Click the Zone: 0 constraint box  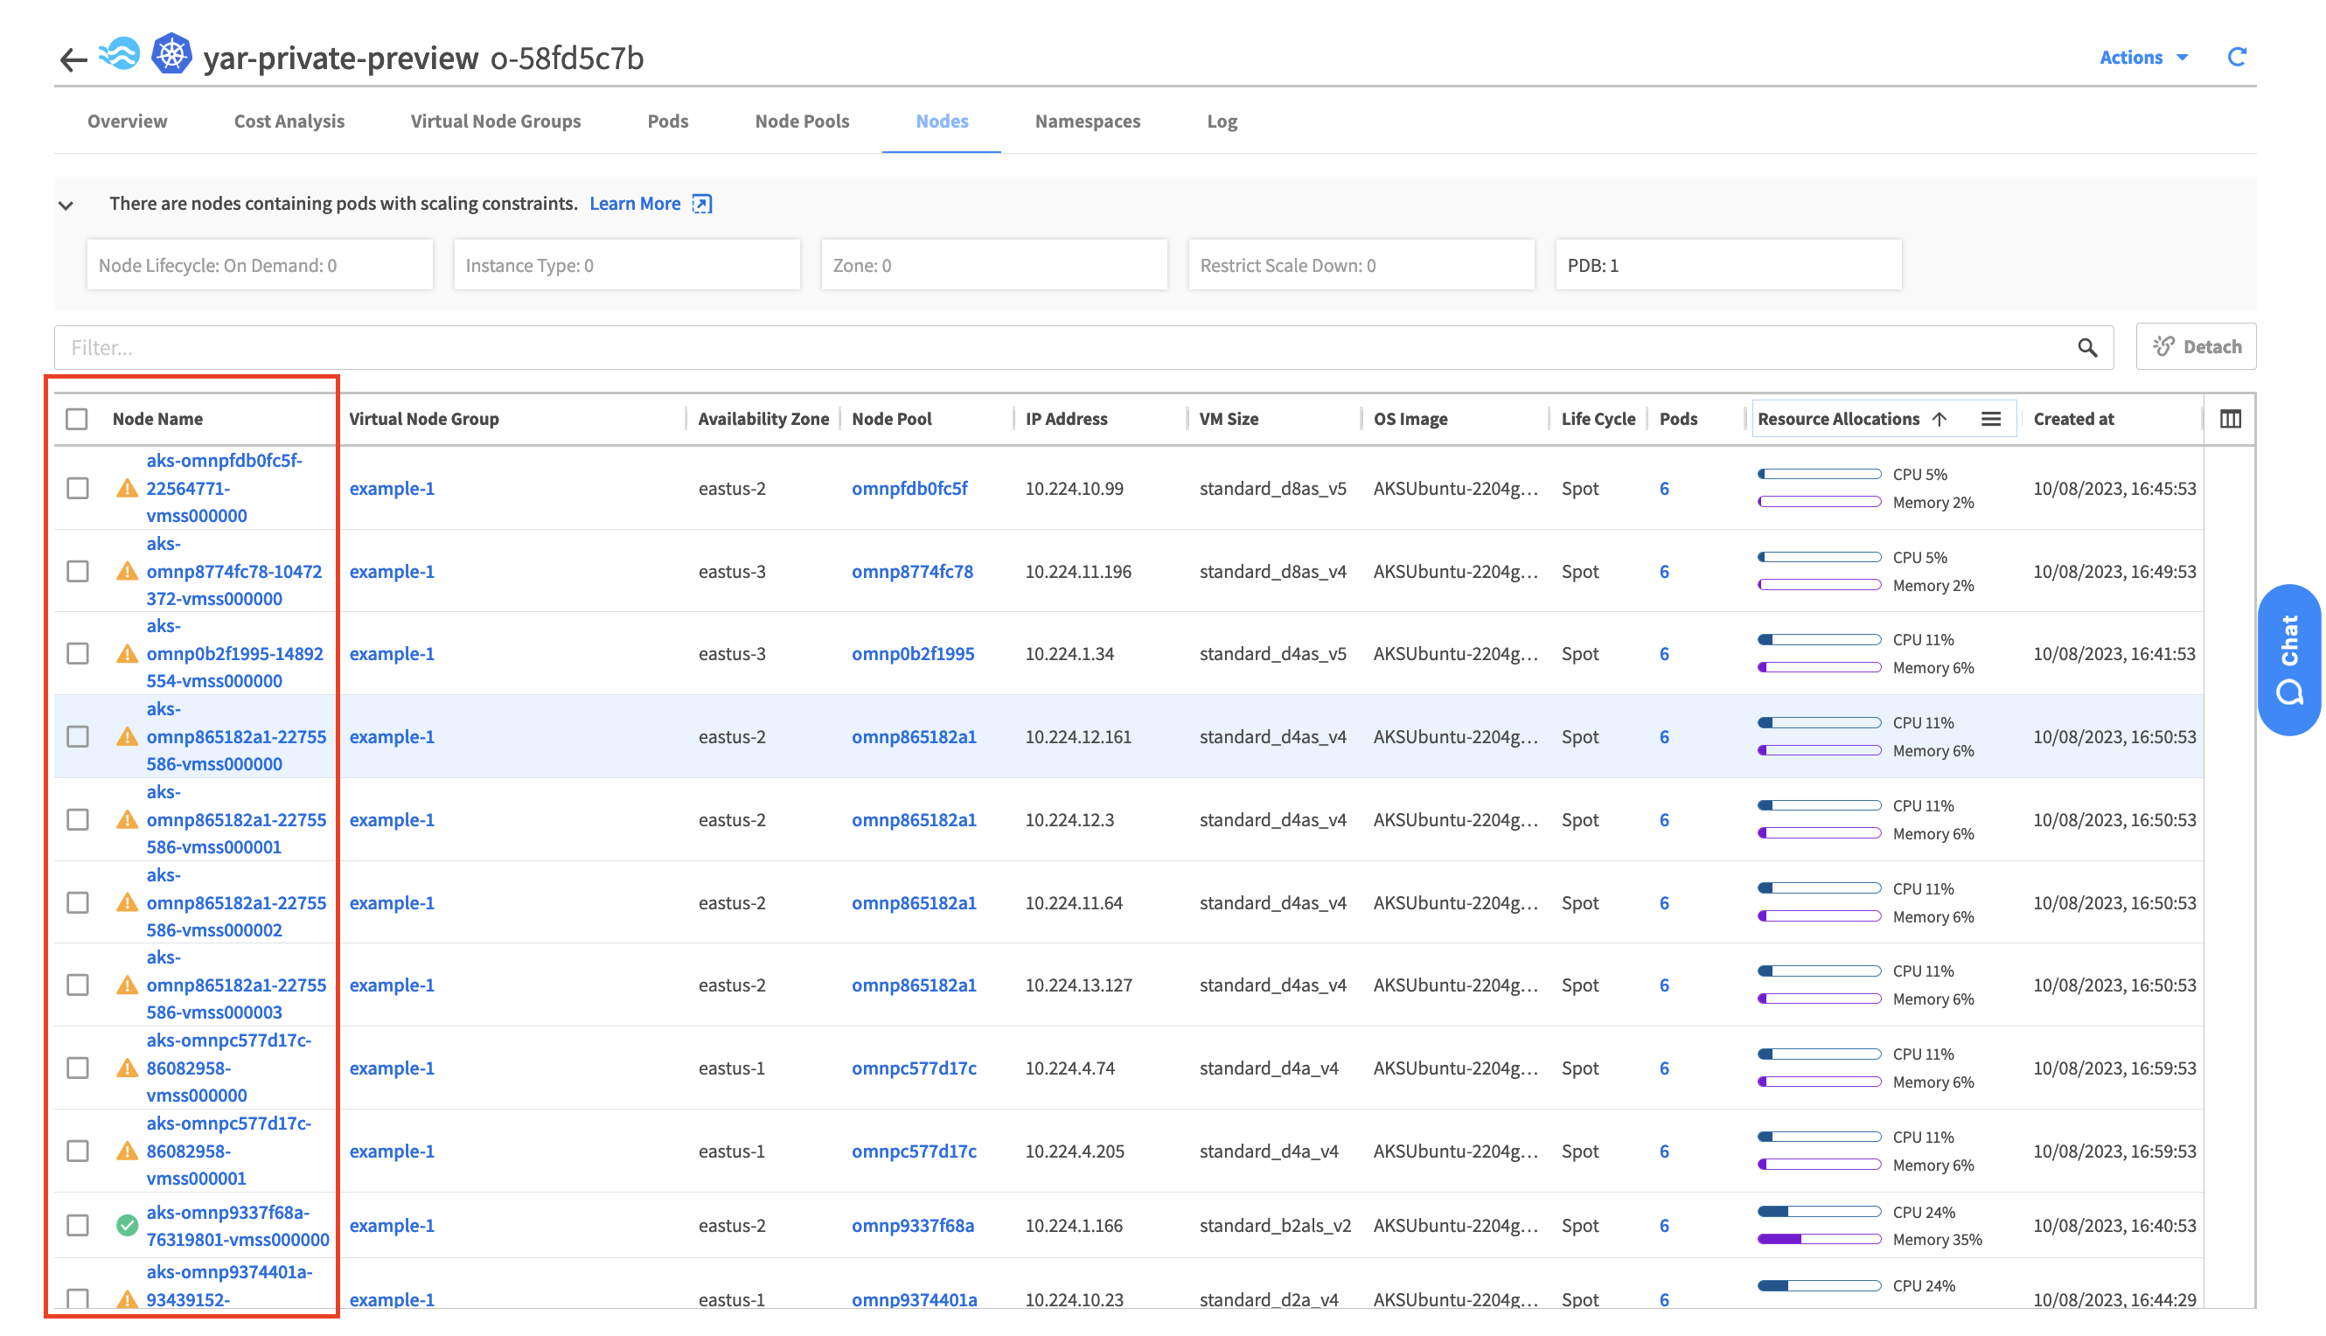(993, 265)
